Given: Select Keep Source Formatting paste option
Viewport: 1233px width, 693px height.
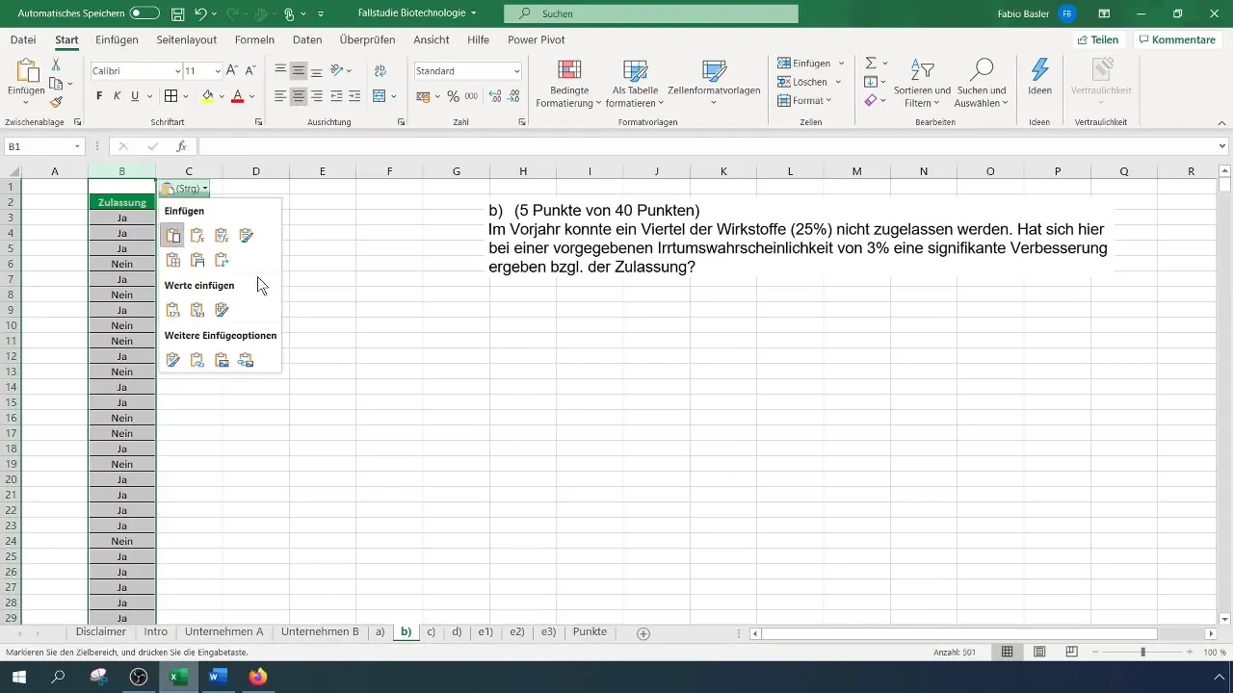Looking at the screenshot, I should pos(246,235).
